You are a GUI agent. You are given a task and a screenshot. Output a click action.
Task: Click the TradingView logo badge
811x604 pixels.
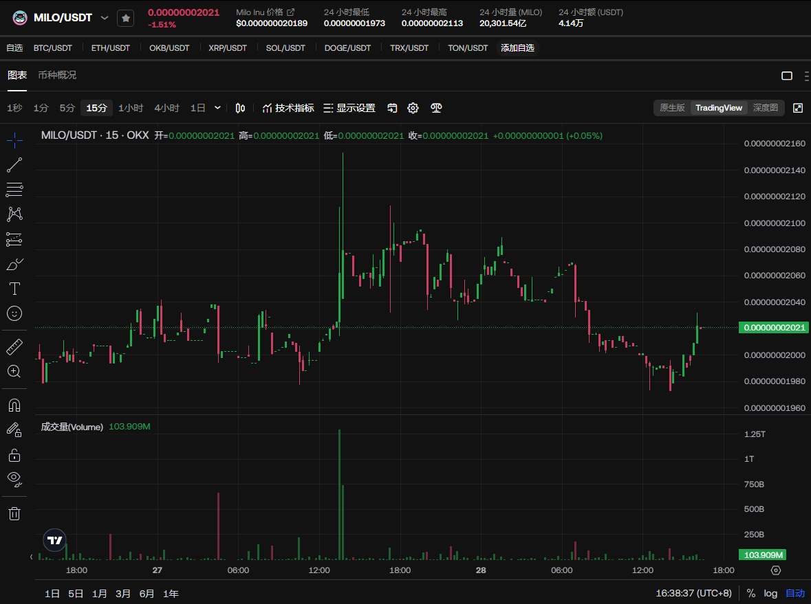55,541
